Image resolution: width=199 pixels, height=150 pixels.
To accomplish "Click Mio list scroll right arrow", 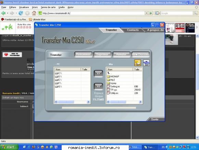I will 140,102.
